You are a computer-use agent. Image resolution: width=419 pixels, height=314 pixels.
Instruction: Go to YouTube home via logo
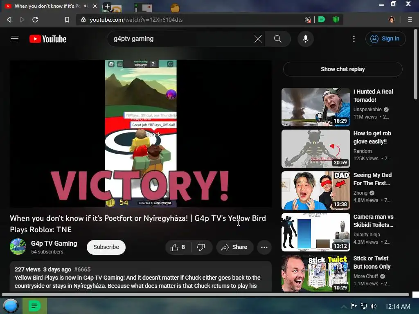coord(48,39)
